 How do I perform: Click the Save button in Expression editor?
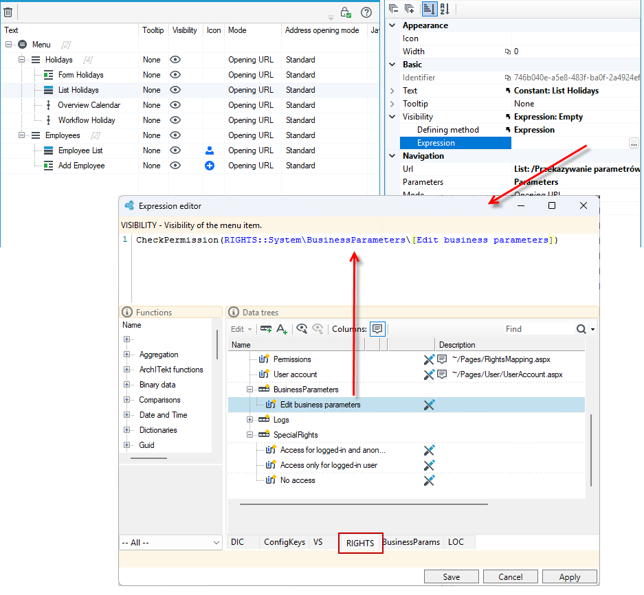pos(452,577)
